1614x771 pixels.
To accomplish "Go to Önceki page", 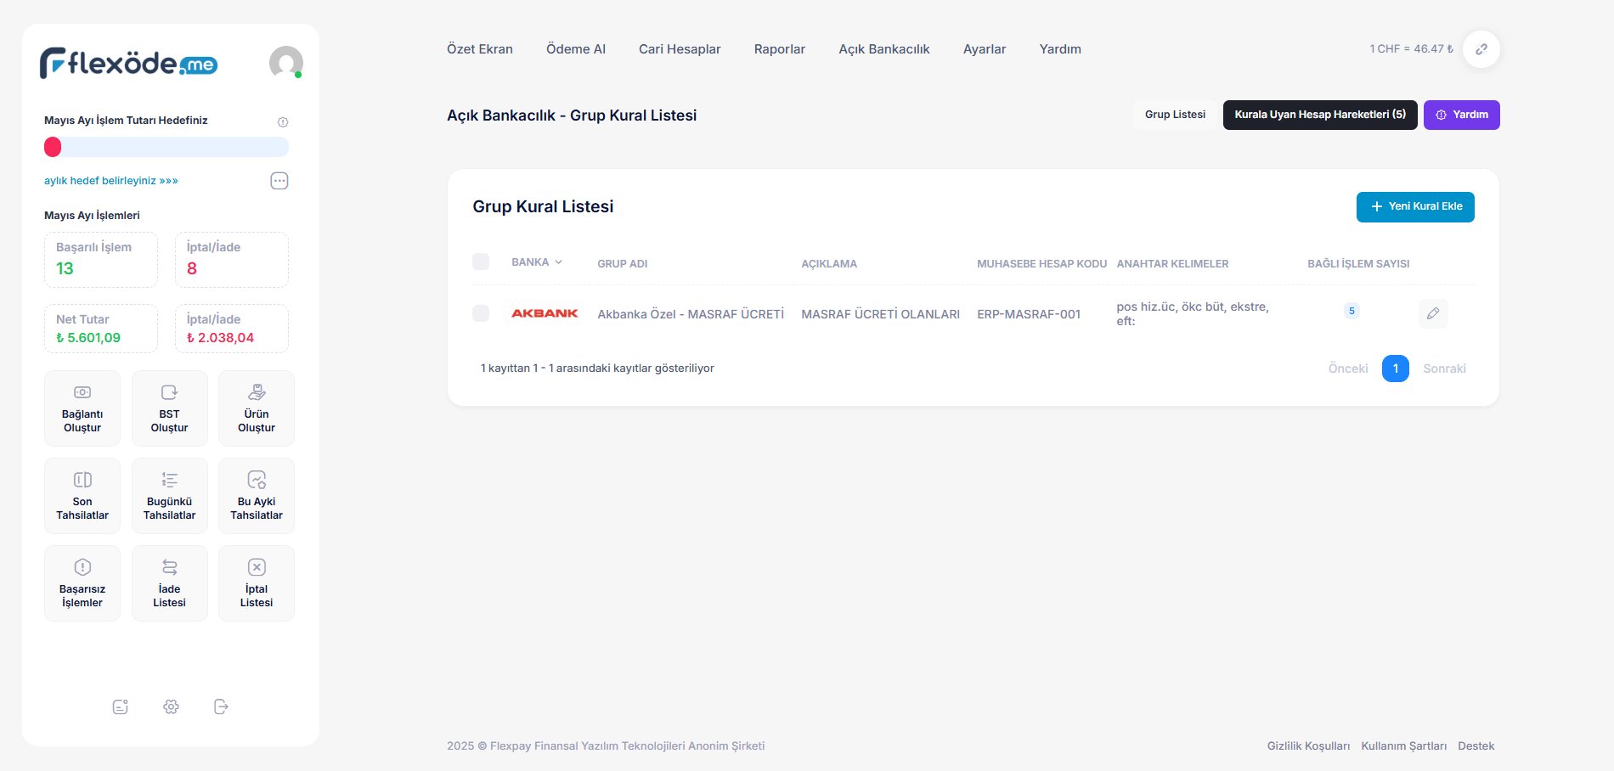I will [1348, 369].
